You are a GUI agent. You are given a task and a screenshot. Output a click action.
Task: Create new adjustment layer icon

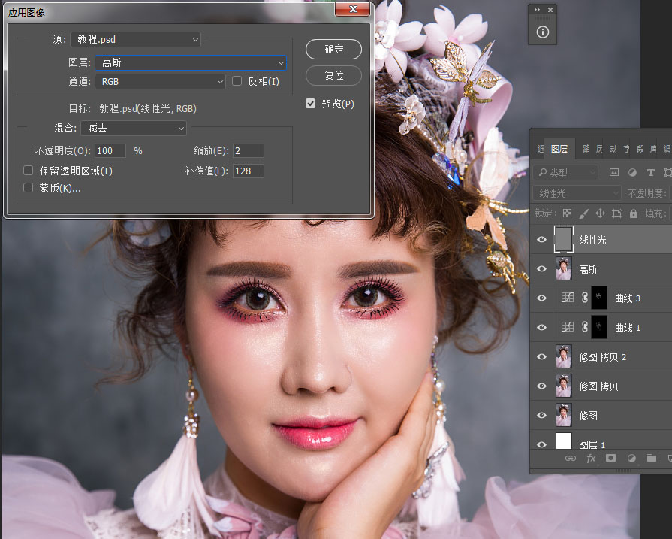(x=631, y=458)
